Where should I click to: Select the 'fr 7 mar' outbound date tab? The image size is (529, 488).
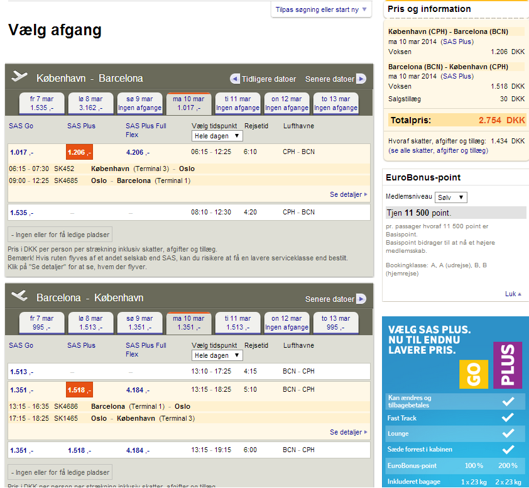click(42, 103)
